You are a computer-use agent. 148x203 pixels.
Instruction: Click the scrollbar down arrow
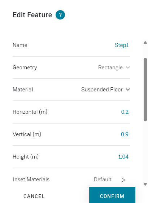click(145, 184)
